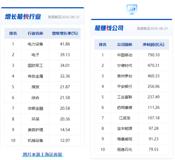This screenshot has width=175, height=160.
Task: Click the 增长最快行业 title
Action: coord(23,17)
